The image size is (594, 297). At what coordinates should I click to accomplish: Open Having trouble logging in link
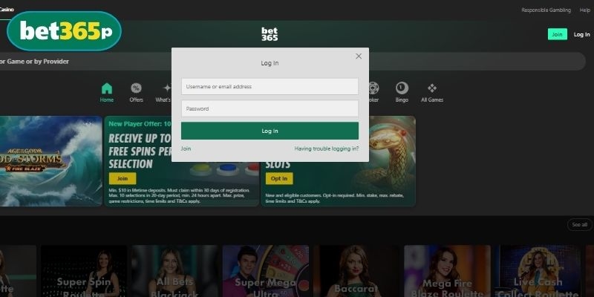tap(327, 148)
